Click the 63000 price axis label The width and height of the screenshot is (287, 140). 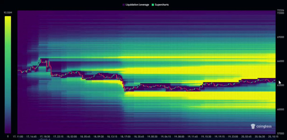tap(281, 85)
